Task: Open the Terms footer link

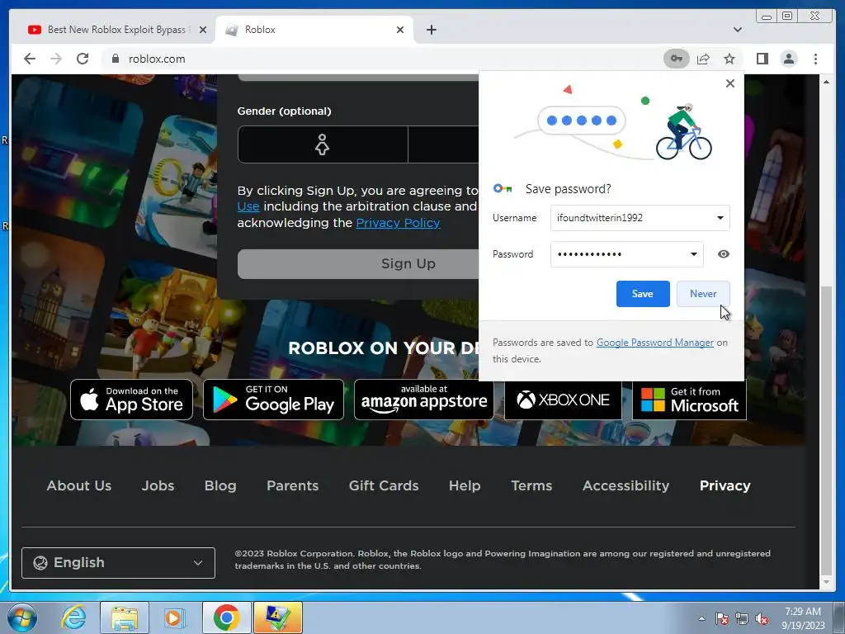Action: pyautogui.click(x=531, y=485)
